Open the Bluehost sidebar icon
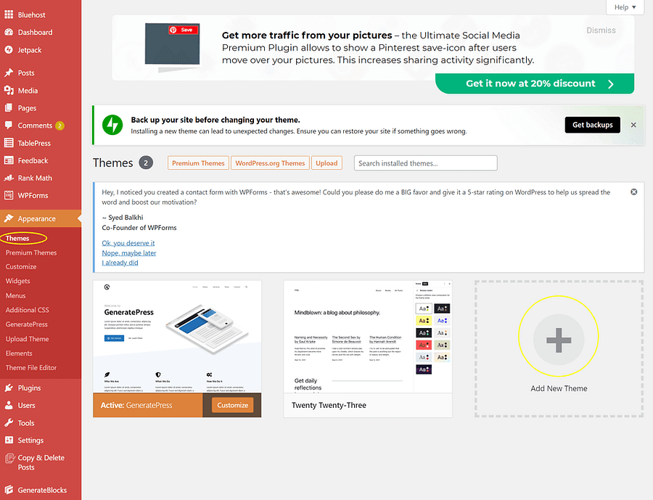The height and width of the screenshot is (500, 653). coord(9,15)
